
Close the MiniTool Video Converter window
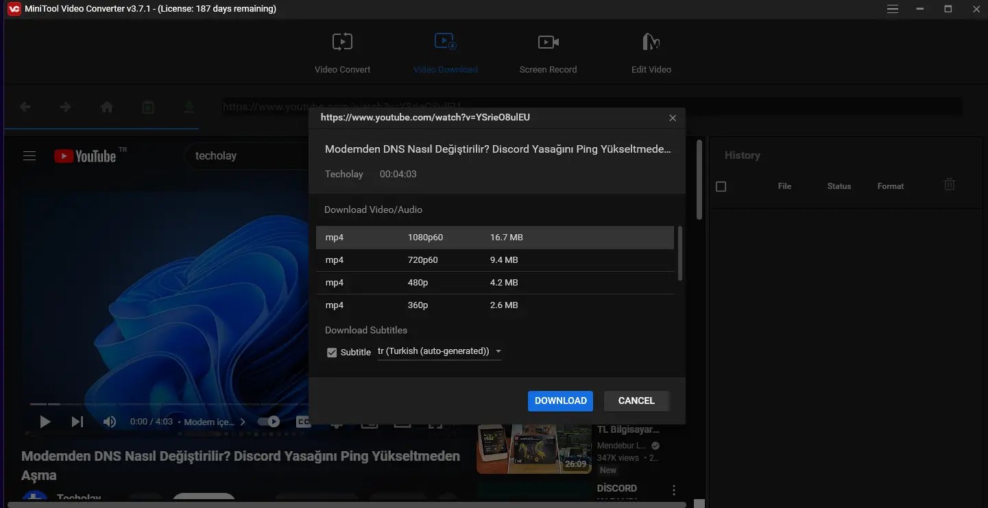pyautogui.click(x=976, y=9)
